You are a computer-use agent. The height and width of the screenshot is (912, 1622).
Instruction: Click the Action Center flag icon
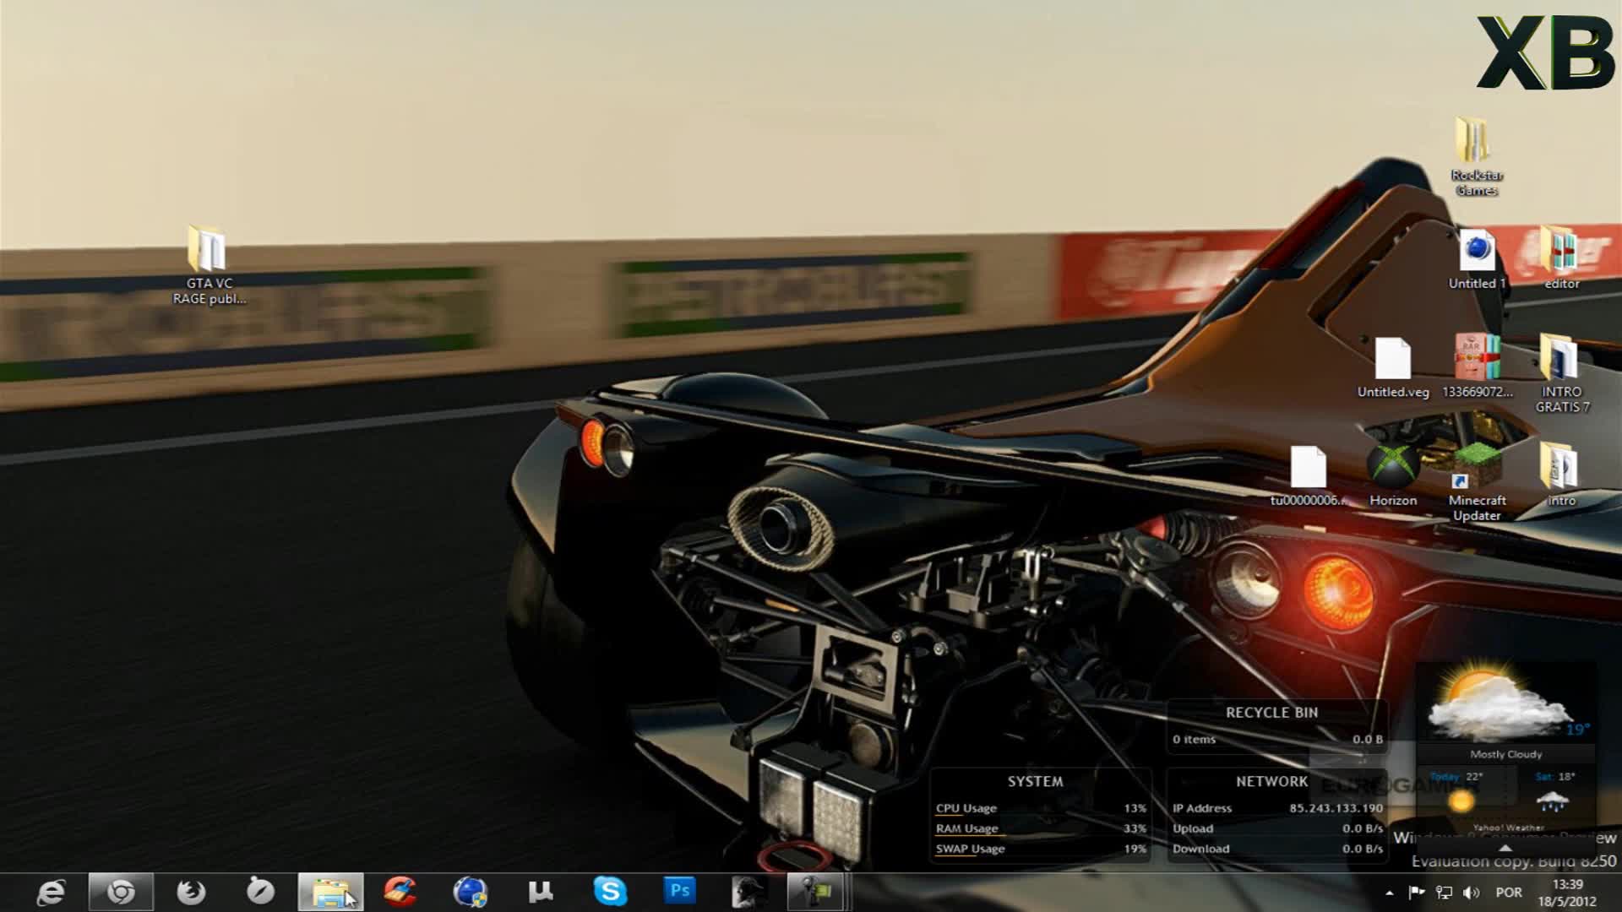point(1417,893)
